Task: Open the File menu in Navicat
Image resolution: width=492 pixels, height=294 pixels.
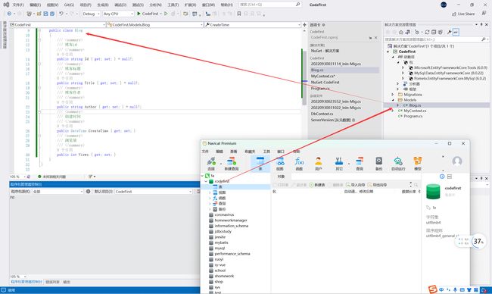Action: (205, 152)
